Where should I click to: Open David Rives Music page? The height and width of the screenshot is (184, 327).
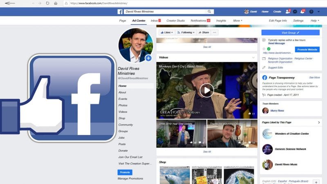point(286,164)
